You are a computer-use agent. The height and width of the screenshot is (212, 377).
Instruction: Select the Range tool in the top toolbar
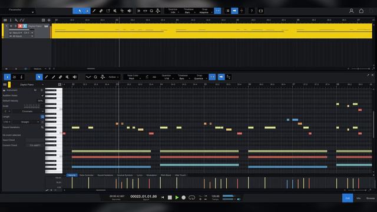click(x=87, y=11)
